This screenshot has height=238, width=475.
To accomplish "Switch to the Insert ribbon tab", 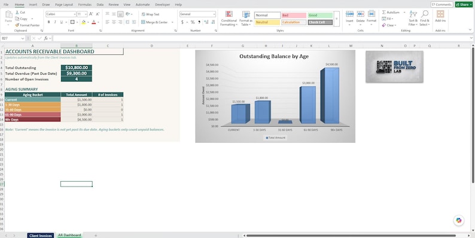I will pyautogui.click(x=33, y=5).
